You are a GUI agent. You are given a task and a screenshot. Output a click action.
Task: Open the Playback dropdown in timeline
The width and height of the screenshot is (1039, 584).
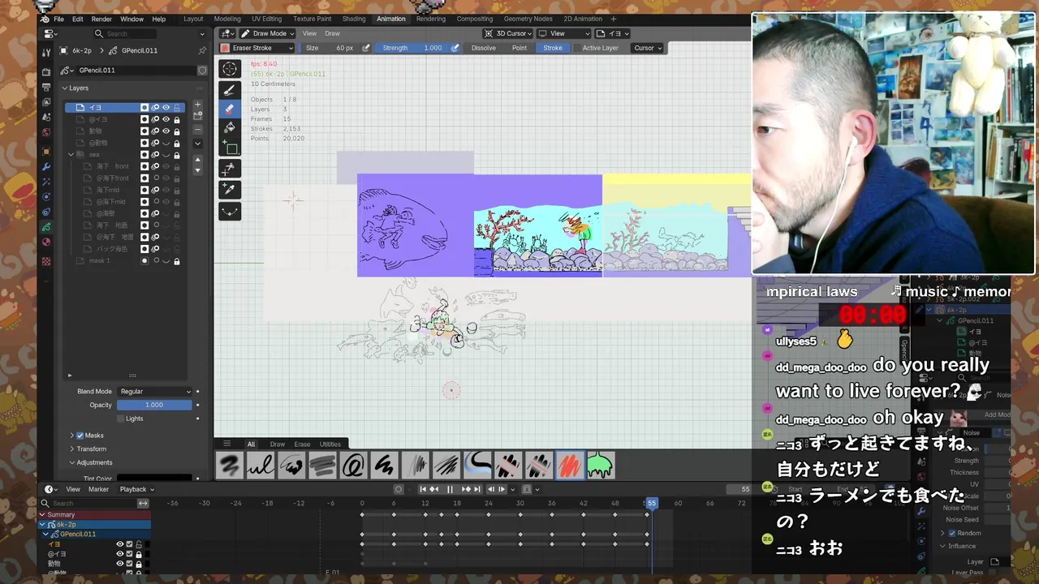136,489
